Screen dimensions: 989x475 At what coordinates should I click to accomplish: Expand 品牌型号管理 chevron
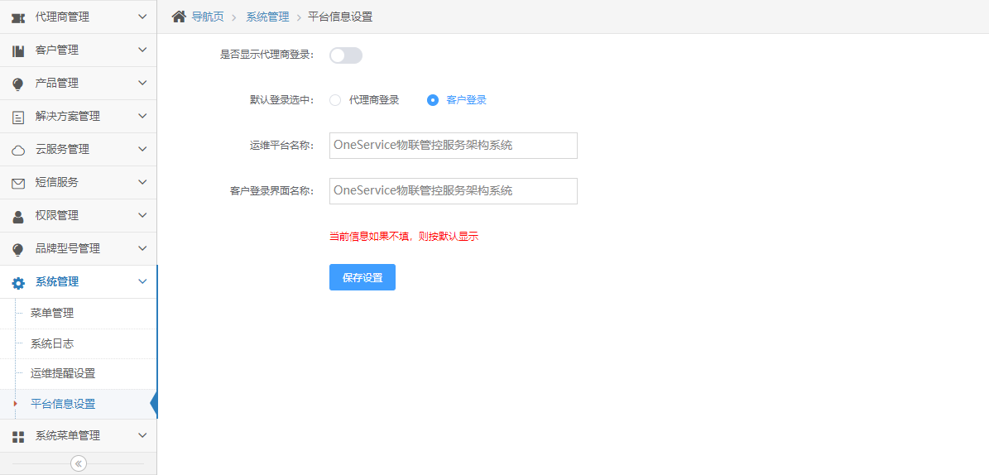(142, 248)
